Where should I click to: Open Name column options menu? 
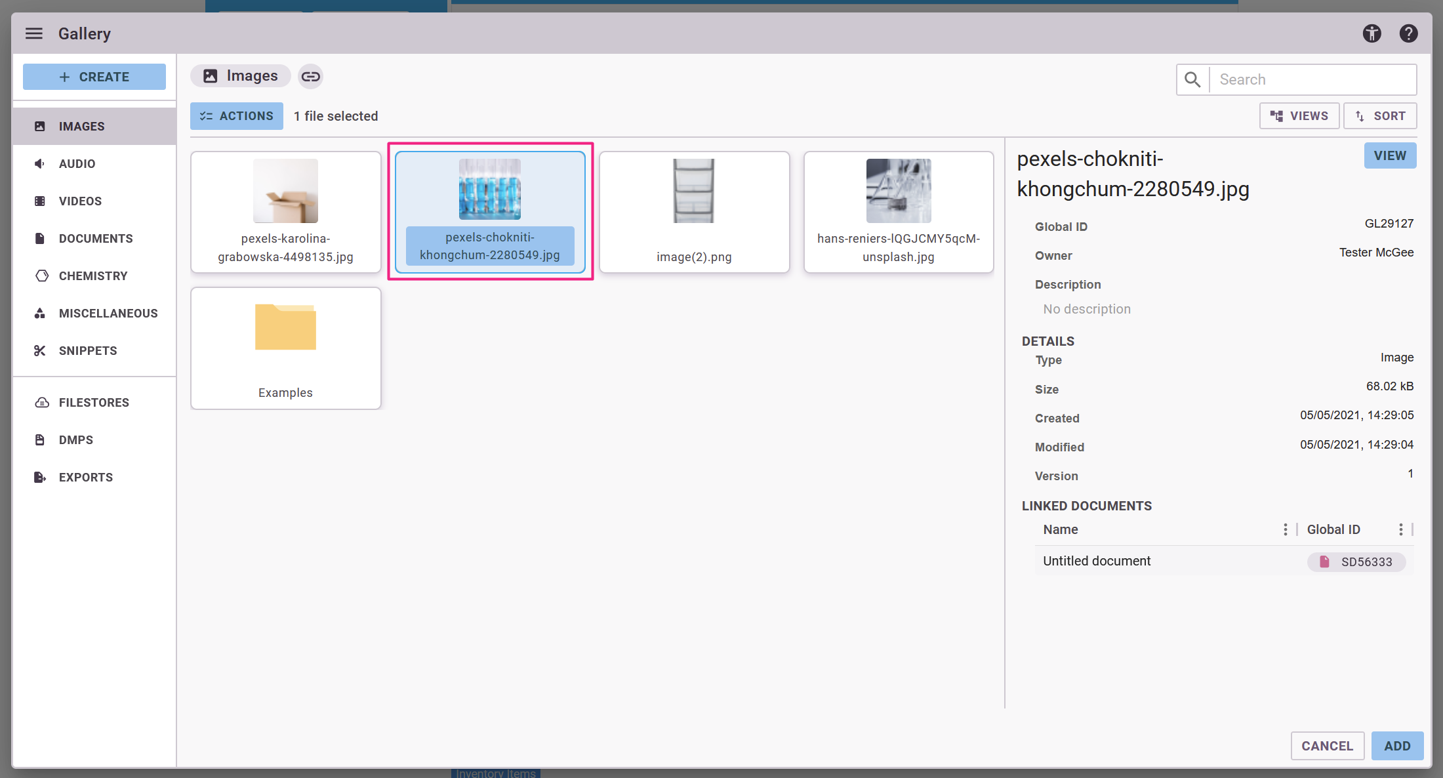point(1285,530)
